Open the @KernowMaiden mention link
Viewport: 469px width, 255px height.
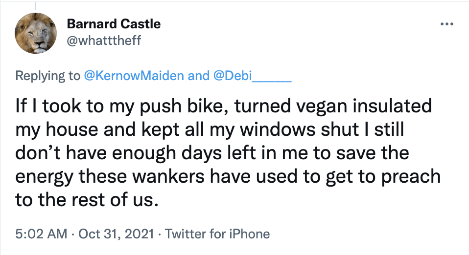click(135, 76)
